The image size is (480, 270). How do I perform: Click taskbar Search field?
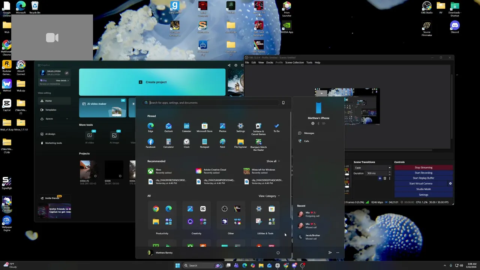pos(203,265)
